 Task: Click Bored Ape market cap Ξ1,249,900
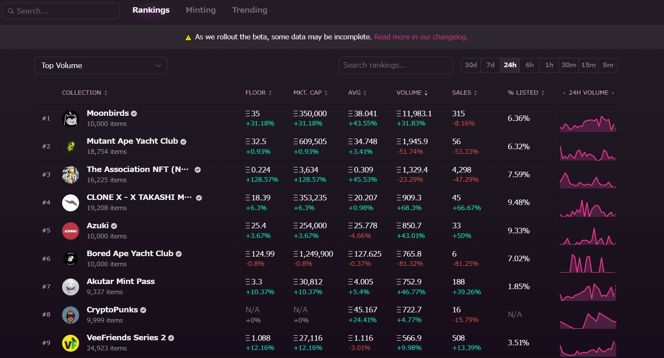pyautogui.click(x=313, y=254)
